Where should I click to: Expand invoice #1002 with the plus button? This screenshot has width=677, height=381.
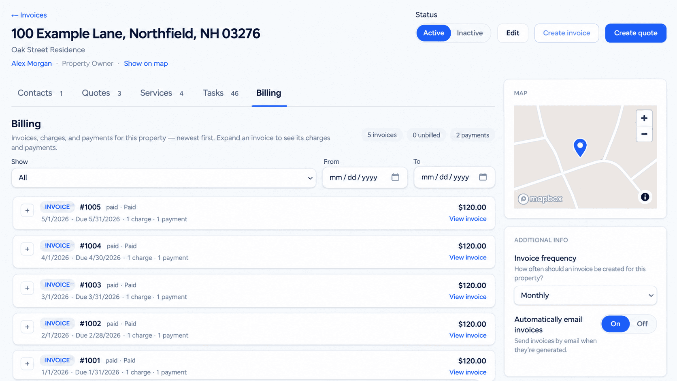tap(27, 327)
